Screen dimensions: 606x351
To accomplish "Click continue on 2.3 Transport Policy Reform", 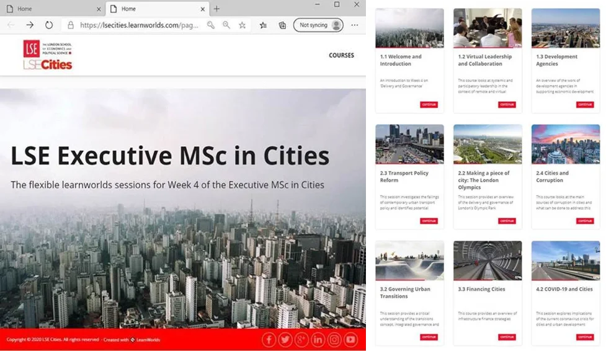I will [x=429, y=221].
